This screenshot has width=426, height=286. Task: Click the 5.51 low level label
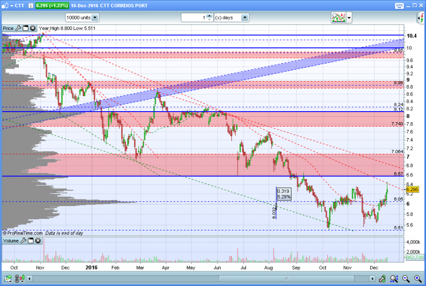pos(398,228)
